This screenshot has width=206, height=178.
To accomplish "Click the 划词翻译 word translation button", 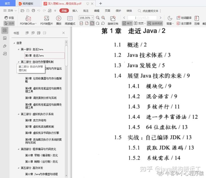I will click(184, 18).
